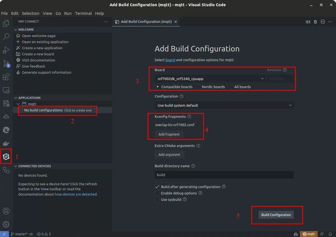Open the Source Control icon with badge
Viewport: 336px width, 237px height.
(6, 63)
